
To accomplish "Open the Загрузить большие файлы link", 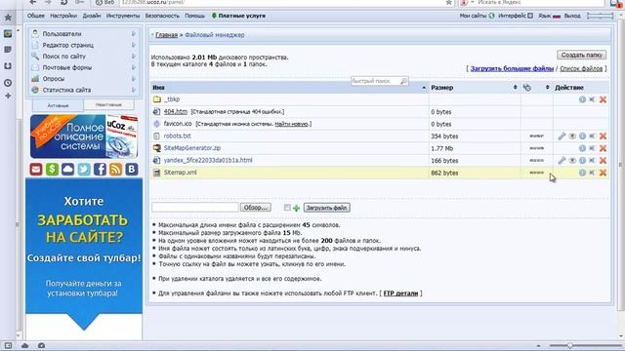I will pyautogui.click(x=512, y=68).
